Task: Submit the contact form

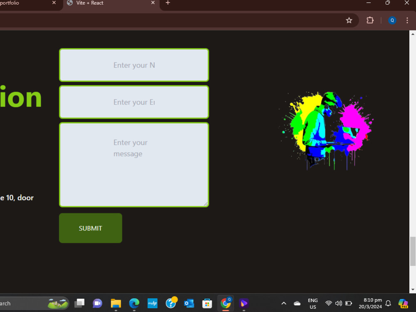Action: [90, 228]
